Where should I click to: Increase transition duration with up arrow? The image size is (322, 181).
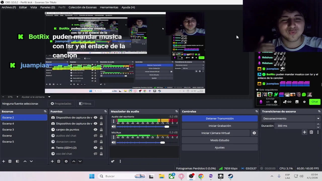[x=318, y=124]
